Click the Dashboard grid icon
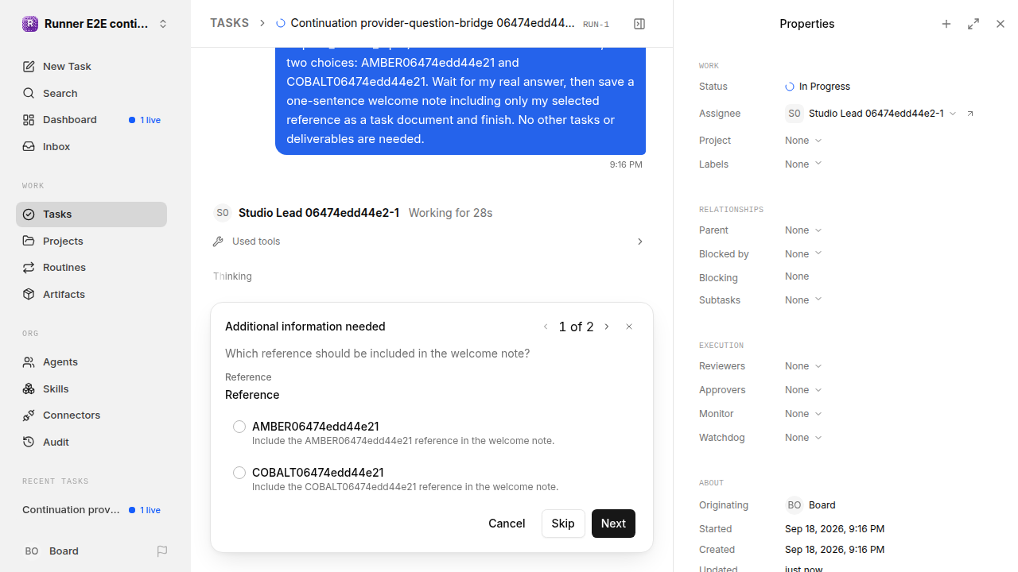 (29, 120)
